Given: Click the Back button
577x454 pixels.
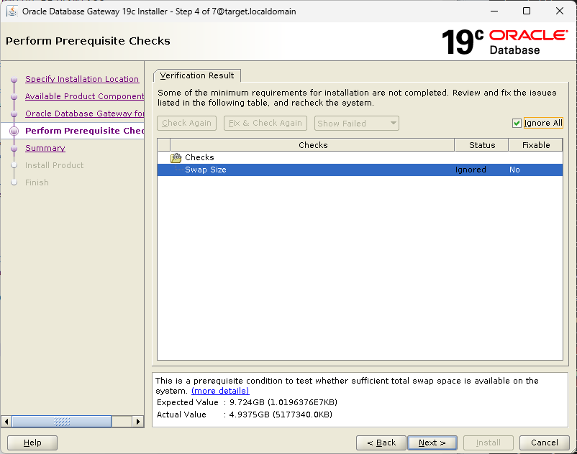Looking at the screenshot, I should tap(381, 443).
